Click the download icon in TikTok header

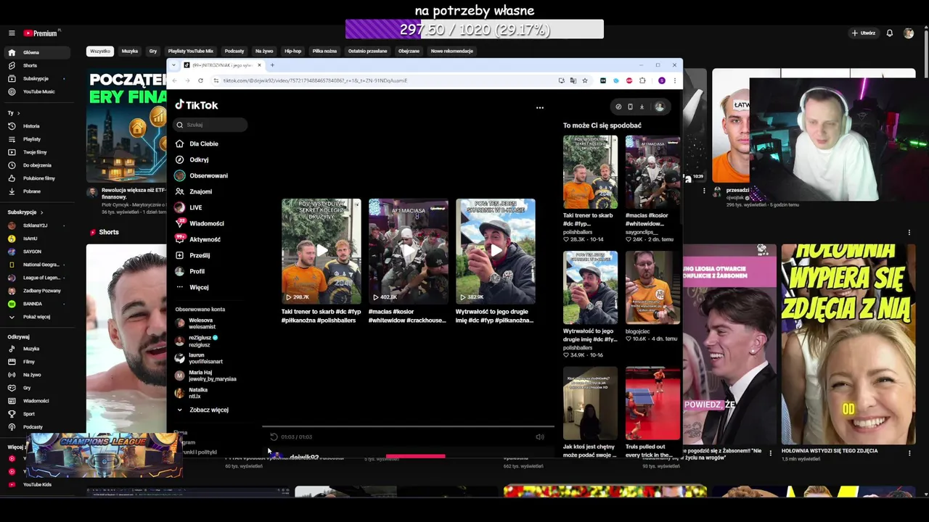point(642,107)
